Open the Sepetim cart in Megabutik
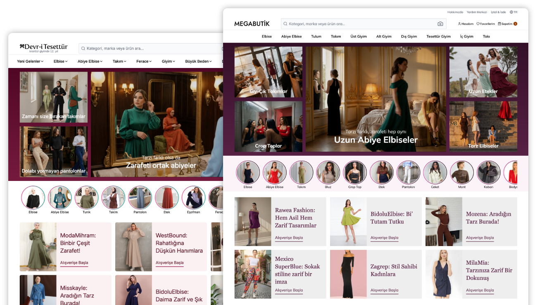Viewport: 537px width, 305px height. coord(507,24)
